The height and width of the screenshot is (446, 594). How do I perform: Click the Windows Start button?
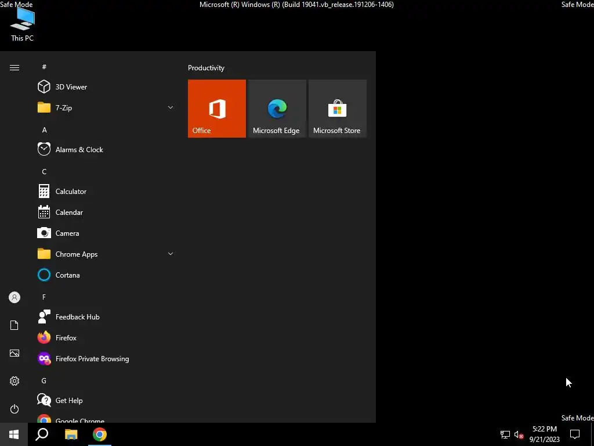tap(14, 434)
